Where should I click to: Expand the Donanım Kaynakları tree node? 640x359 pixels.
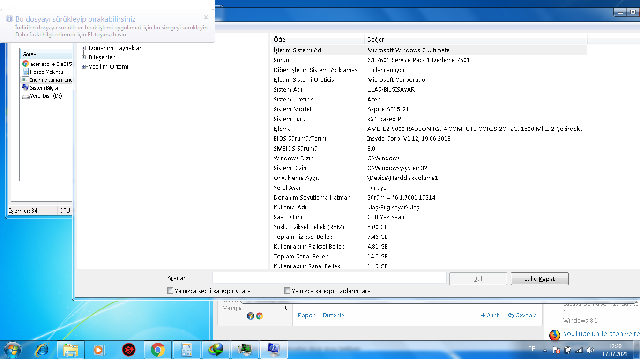tap(84, 48)
